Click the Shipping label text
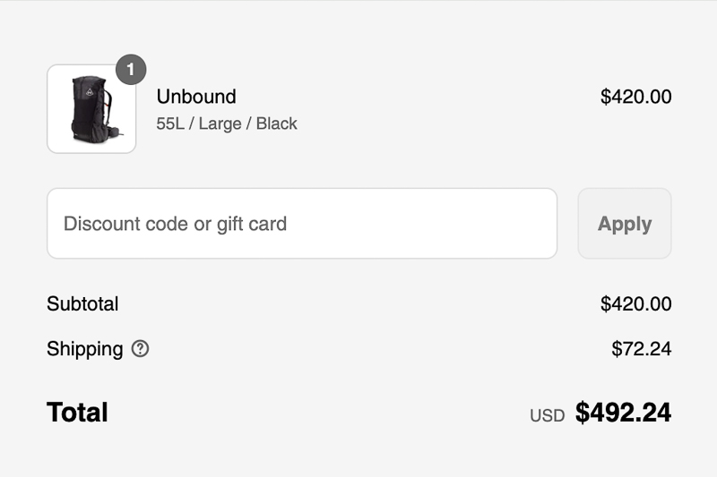Screen dimensions: 717x477 pos(85,349)
